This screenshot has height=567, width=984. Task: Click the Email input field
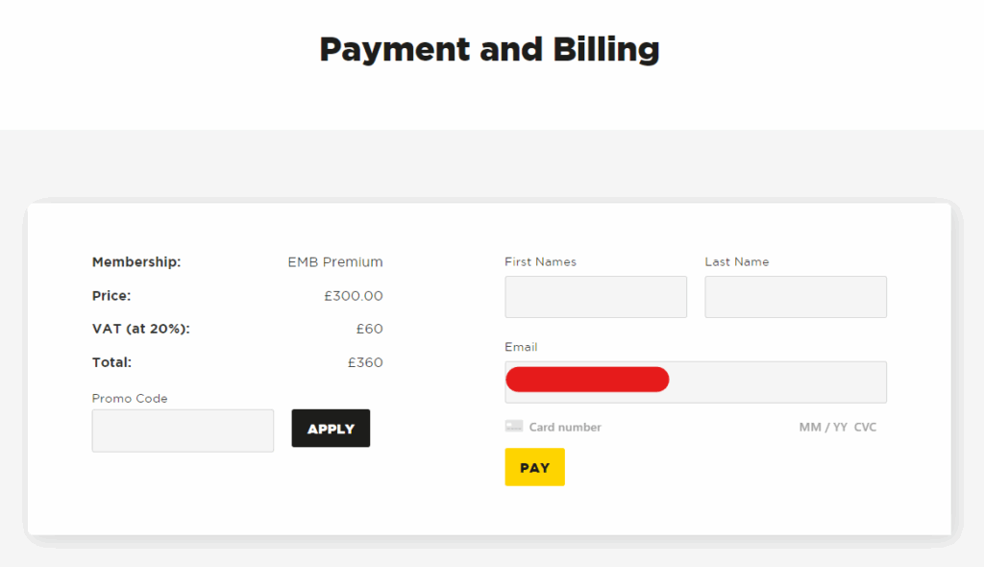(696, 382)
